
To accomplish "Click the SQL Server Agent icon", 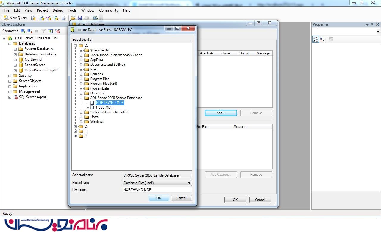I will coord(15,97).
